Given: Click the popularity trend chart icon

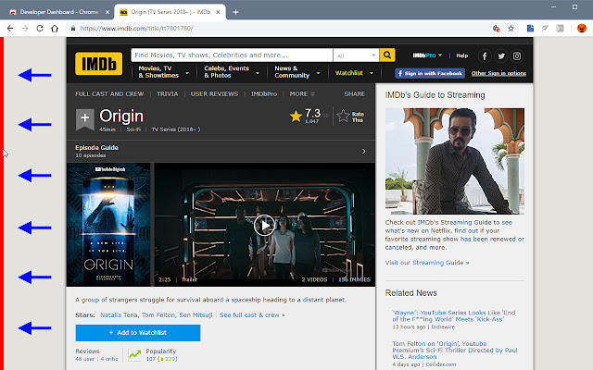Looking at the screenshot, I should [x=134, y=354].
